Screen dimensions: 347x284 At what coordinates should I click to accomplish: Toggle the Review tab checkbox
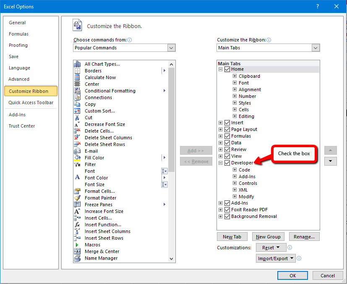point(227,149)
